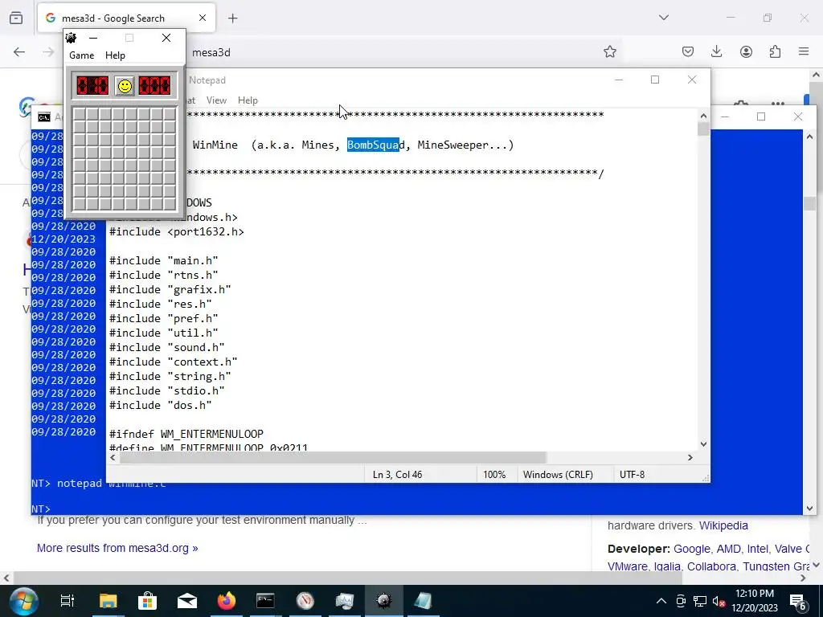Click the Meet Now tray icon

[x=681, y=601]
